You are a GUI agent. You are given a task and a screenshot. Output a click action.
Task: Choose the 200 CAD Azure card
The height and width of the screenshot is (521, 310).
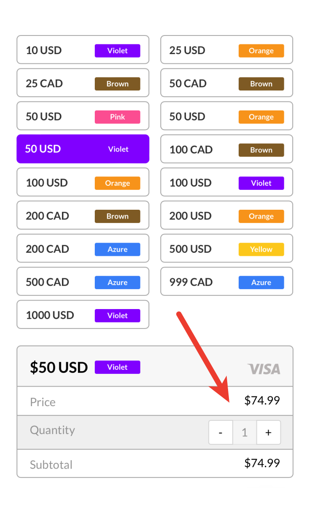click(x=83, y=249)
